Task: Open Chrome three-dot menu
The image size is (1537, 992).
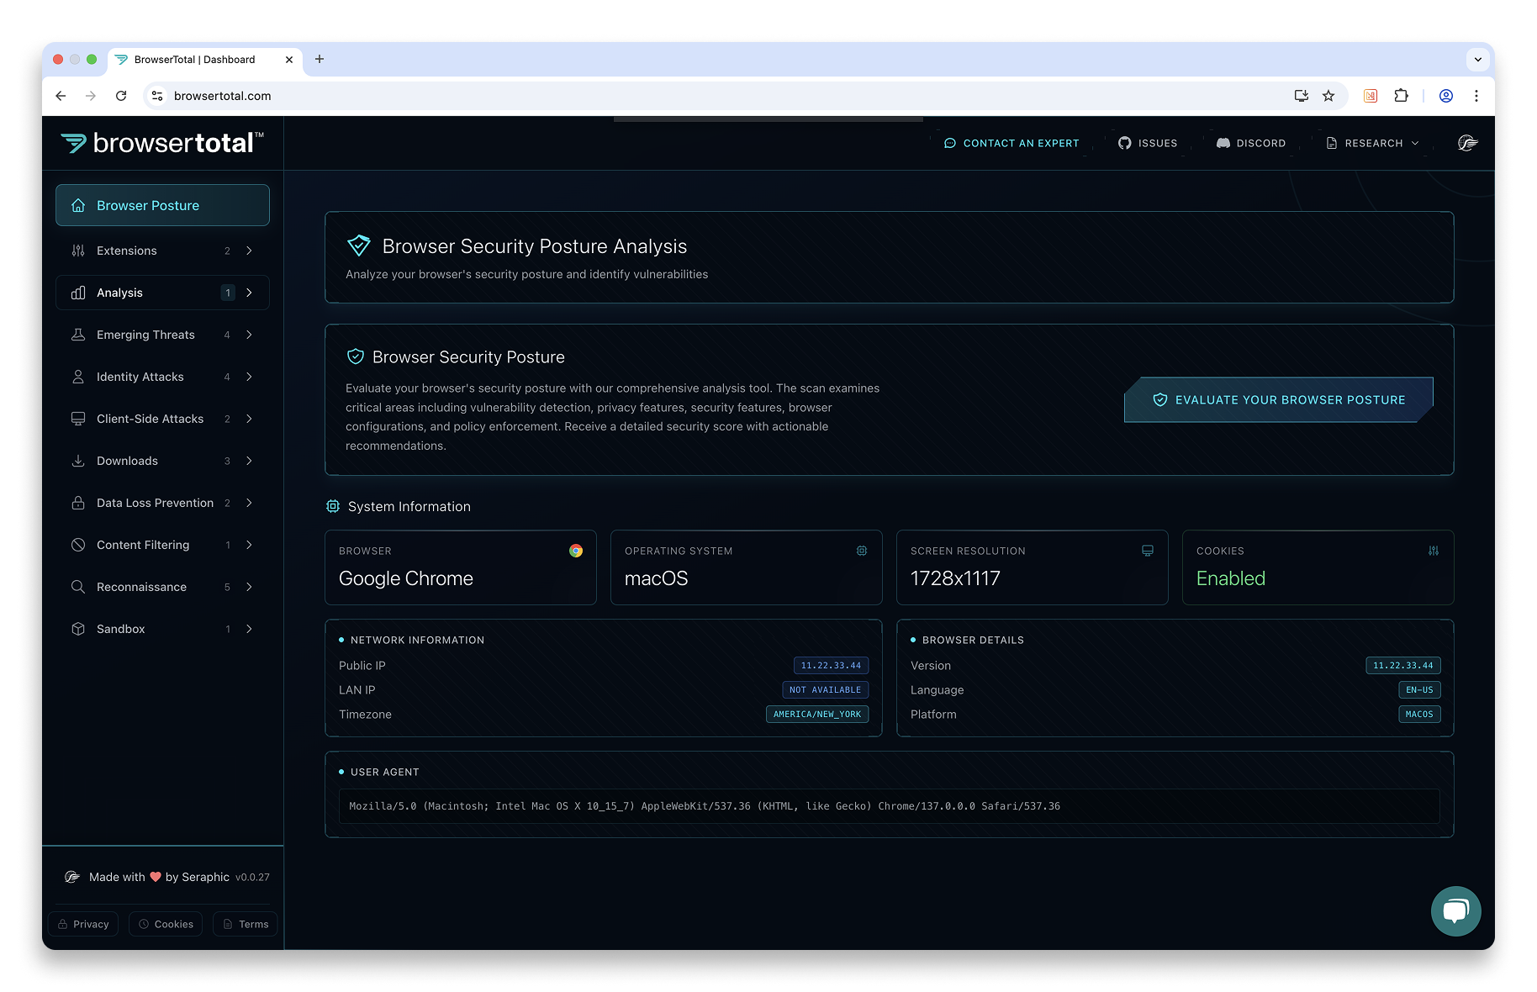Action: point(1476,96)
